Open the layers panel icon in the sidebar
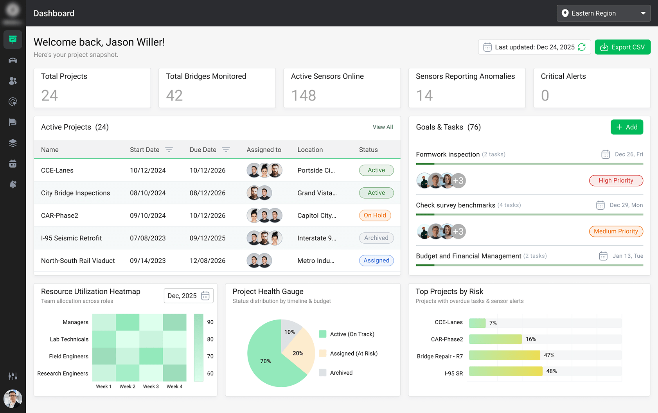This screenshot has width=658, height=413. click(13, 143)
